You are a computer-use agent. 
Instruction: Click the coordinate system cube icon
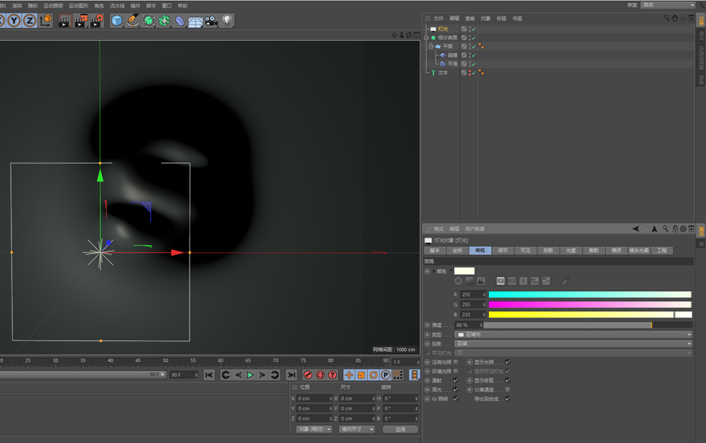pos(46,20)
